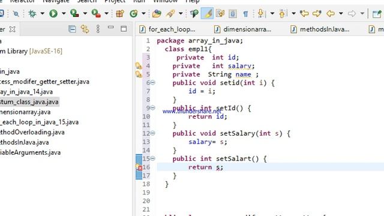Click the greyed Forward navigation arrow
Screen dimensions: 384x216
coord(352,13)
